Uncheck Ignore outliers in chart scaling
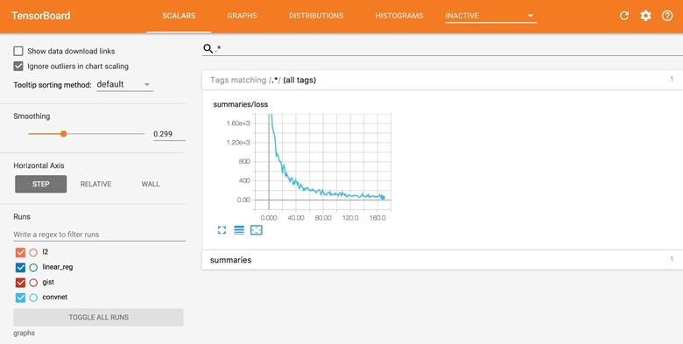 18,67
